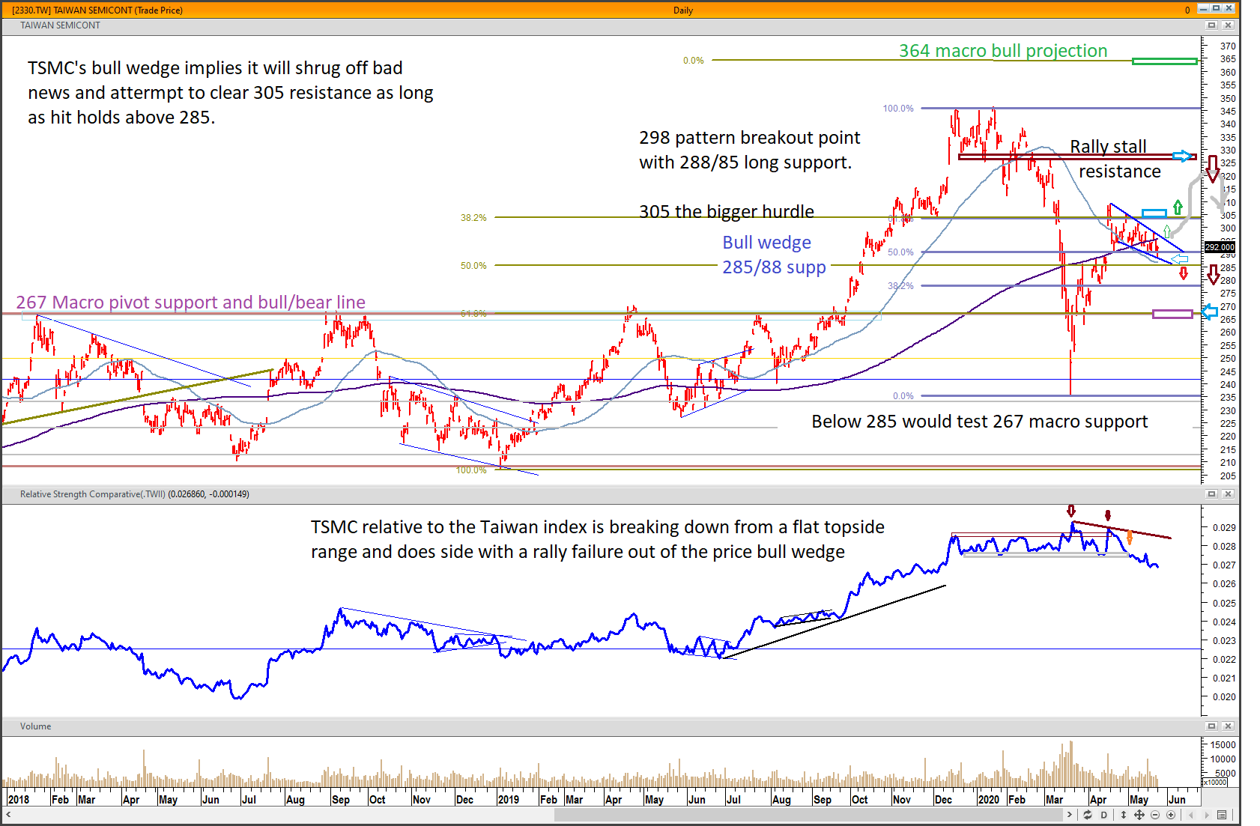
Task: Click the '[2330.TW] TAIWAN SEMICONT' title text
Action: coord(97,10)
